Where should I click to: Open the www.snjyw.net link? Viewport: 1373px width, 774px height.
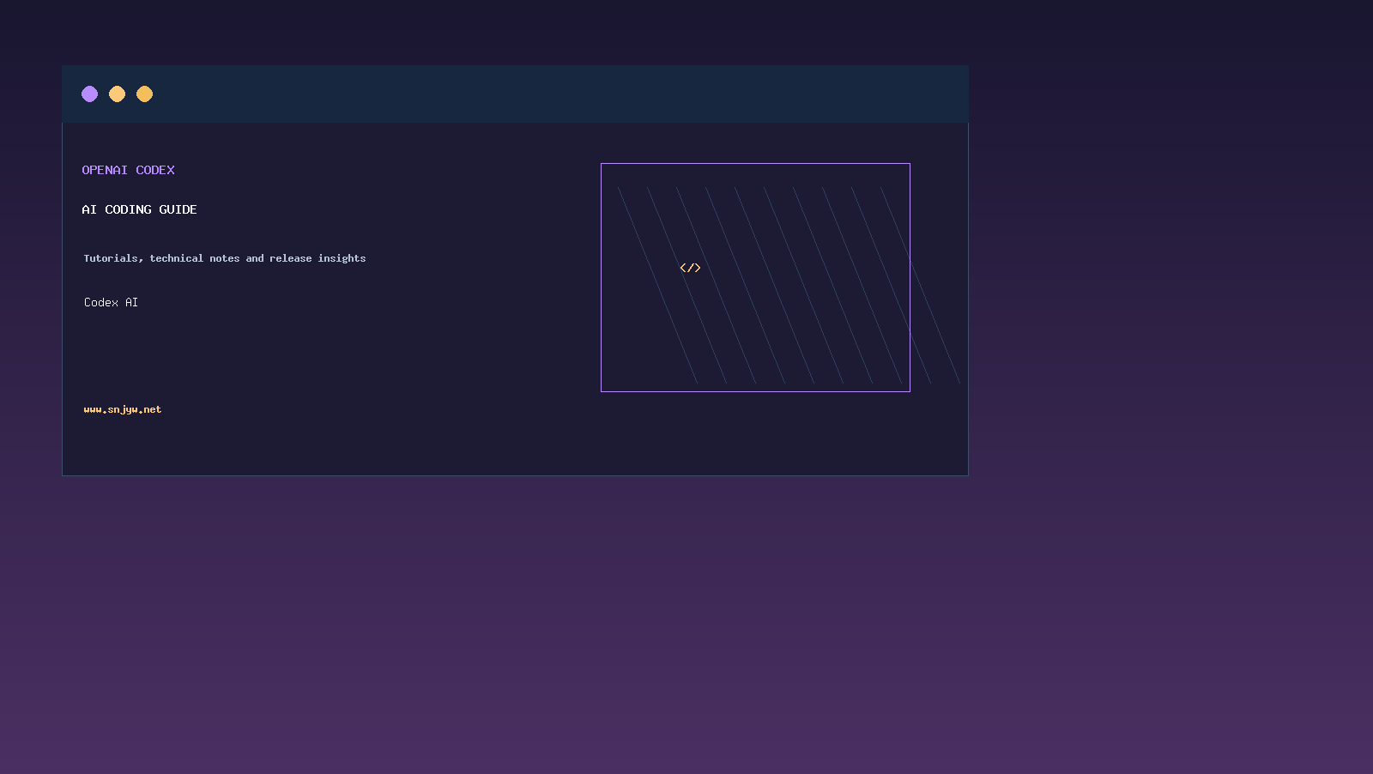tap(123, 409)
